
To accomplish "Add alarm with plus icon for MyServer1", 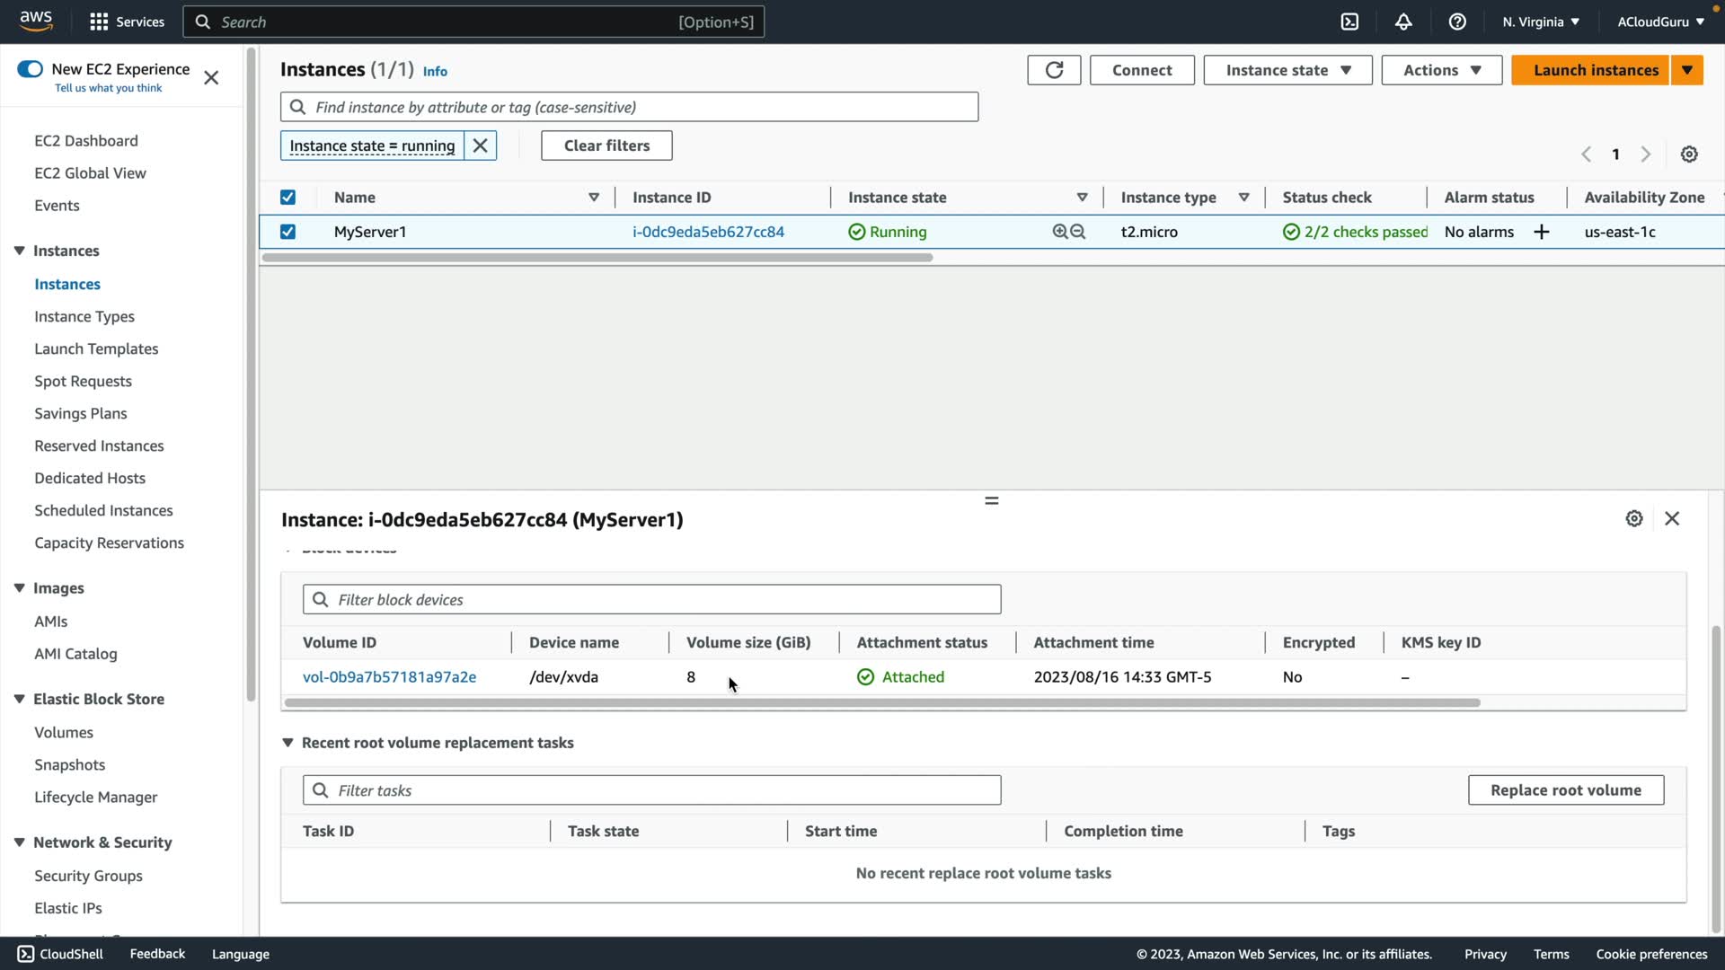I will click(1542, 232).
